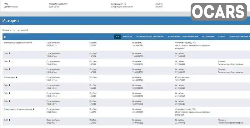
Task: Expand Электронная сервисная книжка dated 2018-08-28
Action: 33,109
